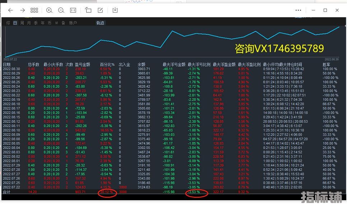This screenshot has width=347, height=206.
Task: Click the 日期 column header
Action: pyautogui.click(x=6, y=65)
